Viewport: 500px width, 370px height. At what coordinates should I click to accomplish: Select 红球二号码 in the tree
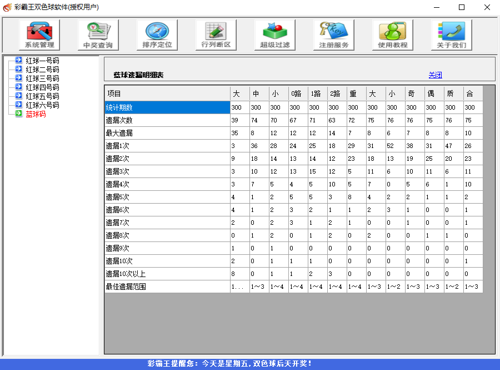coord(42,70)
